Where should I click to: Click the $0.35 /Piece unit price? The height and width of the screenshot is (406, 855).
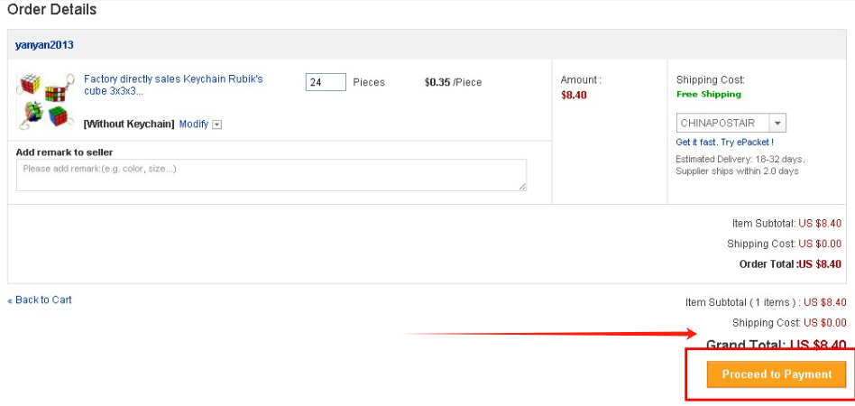coord(453,82)
